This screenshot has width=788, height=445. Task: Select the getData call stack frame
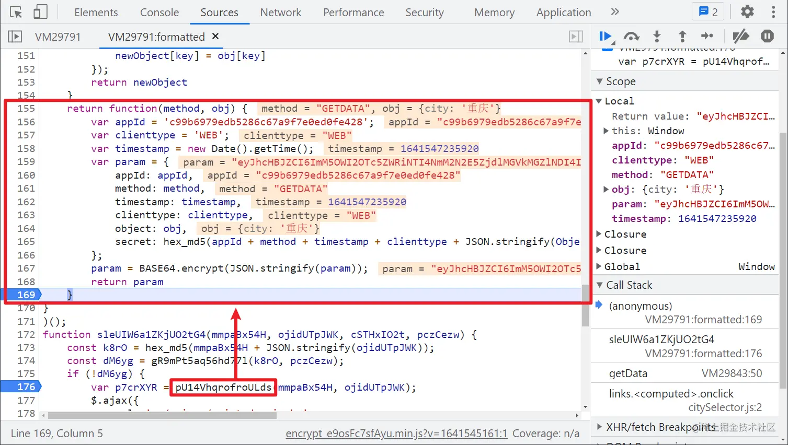click(x=686, y=373)
